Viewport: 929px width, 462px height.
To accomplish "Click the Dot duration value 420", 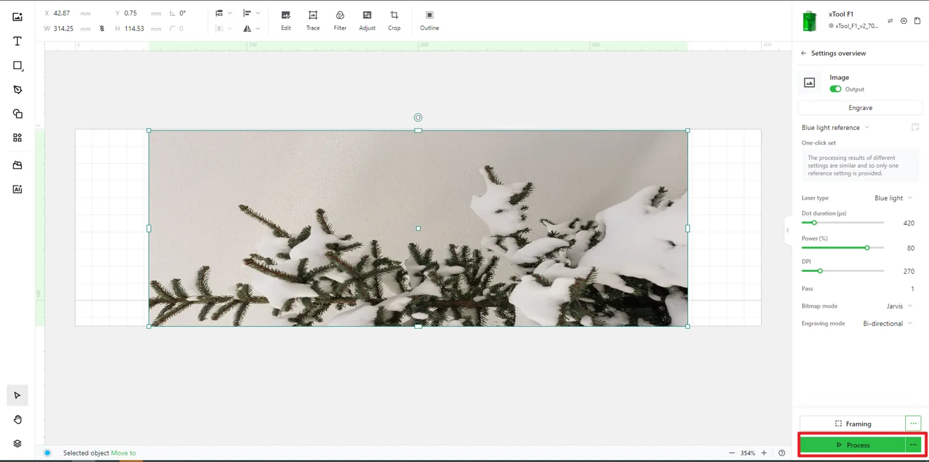I will coord(908,223).
